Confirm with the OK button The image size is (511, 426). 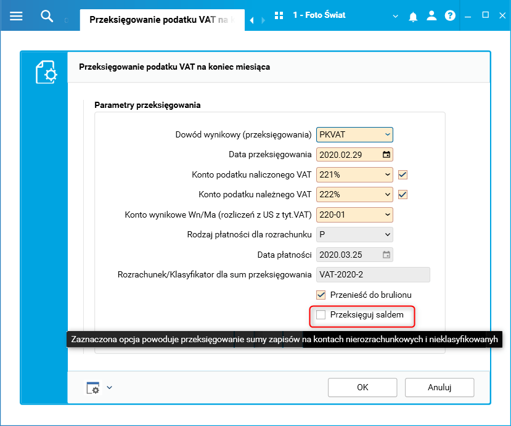[362, 388]
